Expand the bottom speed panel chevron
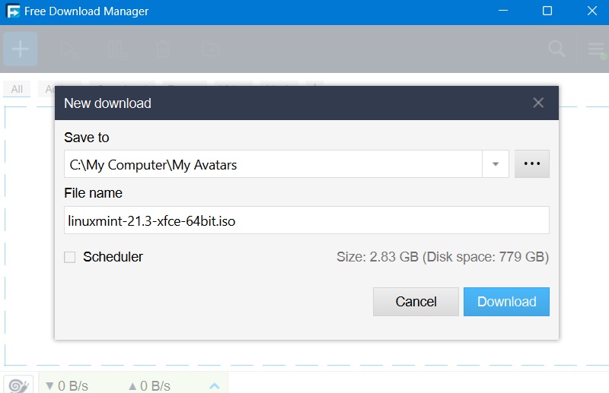609x393 pixels. click(x=215, y=385)
